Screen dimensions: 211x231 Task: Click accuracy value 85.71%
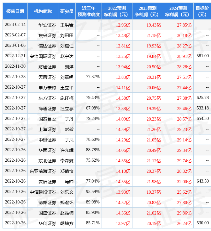[93, 223]
